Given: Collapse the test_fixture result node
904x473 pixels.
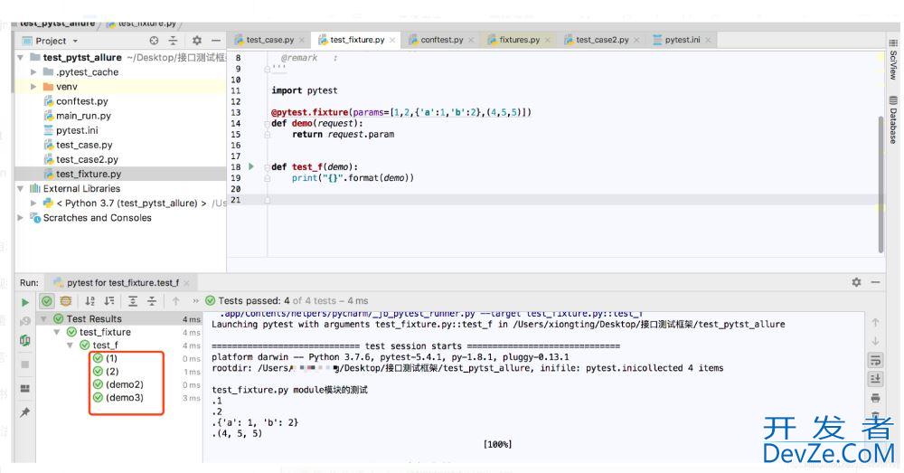Looking at the screenshot, I should 56,332.
